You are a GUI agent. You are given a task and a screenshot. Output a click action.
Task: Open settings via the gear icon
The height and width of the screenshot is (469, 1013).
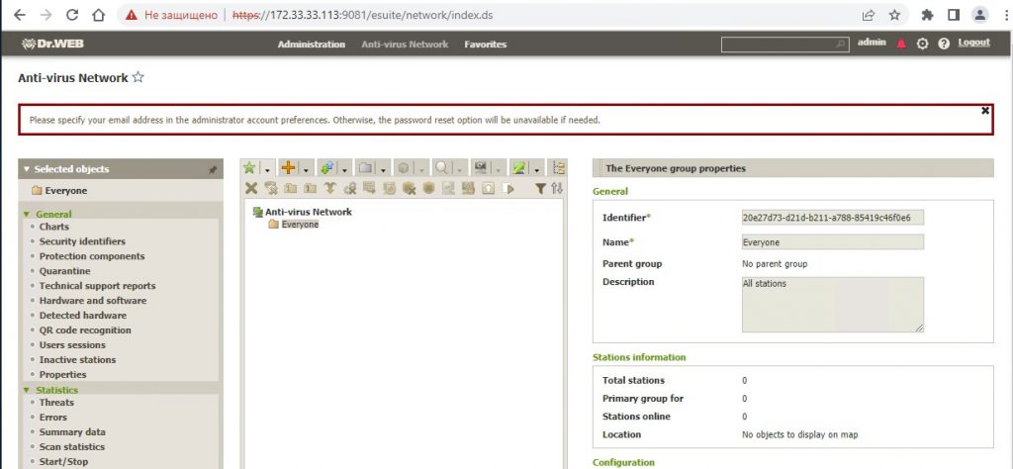click(x=922, y=44)
